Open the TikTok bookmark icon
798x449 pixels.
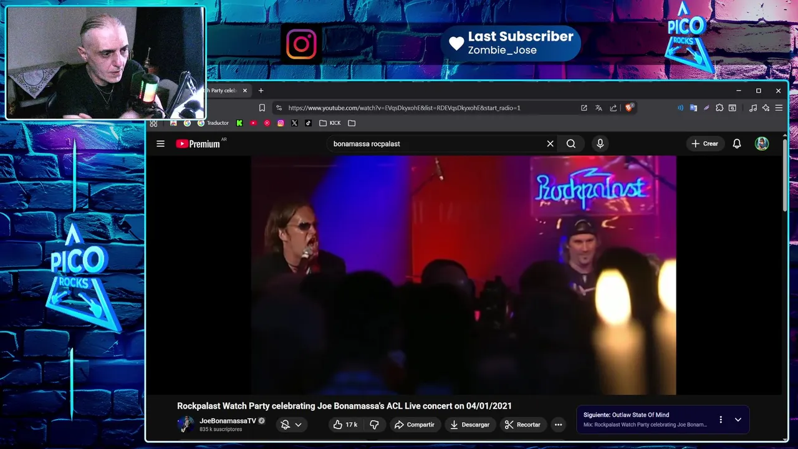pyautogui.click(x=308, y=123)
